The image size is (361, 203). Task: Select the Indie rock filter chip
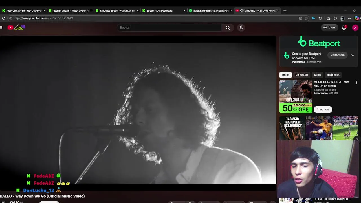[333, 75]
